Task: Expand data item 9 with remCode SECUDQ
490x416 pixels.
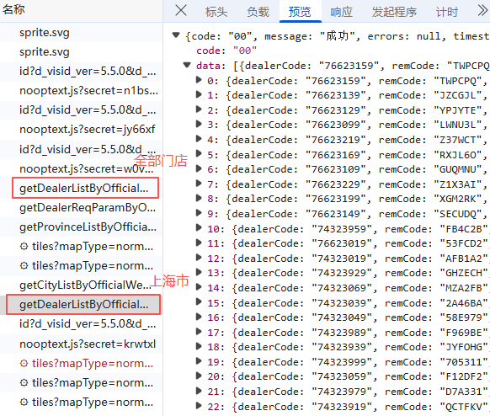Action: [x=199, y=213]
